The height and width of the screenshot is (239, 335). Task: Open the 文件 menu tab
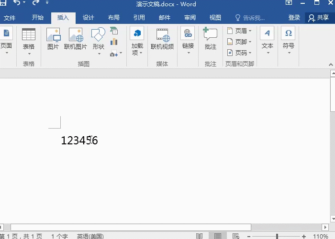(10, 18)
